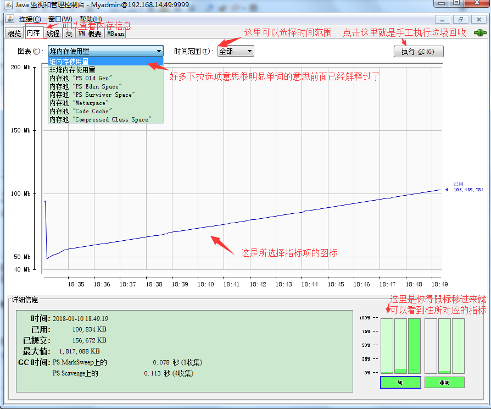Choose memory pool "Metaspace" option

click(x=79, y=103)
